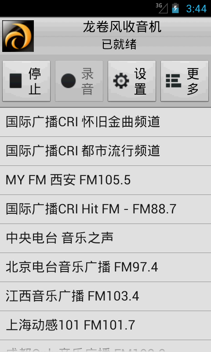Click the 停止 button label
Viewport: 211px width, 352px height.
[x=35, y=81]
